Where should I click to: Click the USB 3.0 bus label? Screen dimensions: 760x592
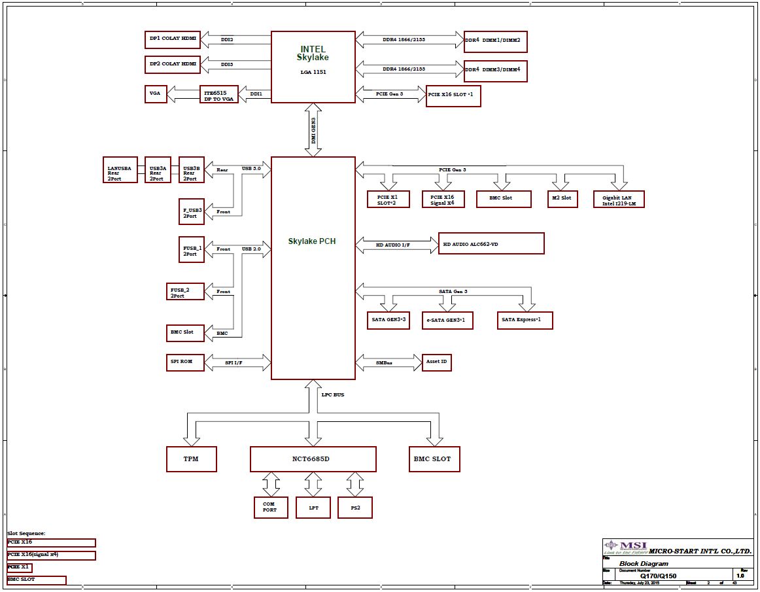click(251, 169)
